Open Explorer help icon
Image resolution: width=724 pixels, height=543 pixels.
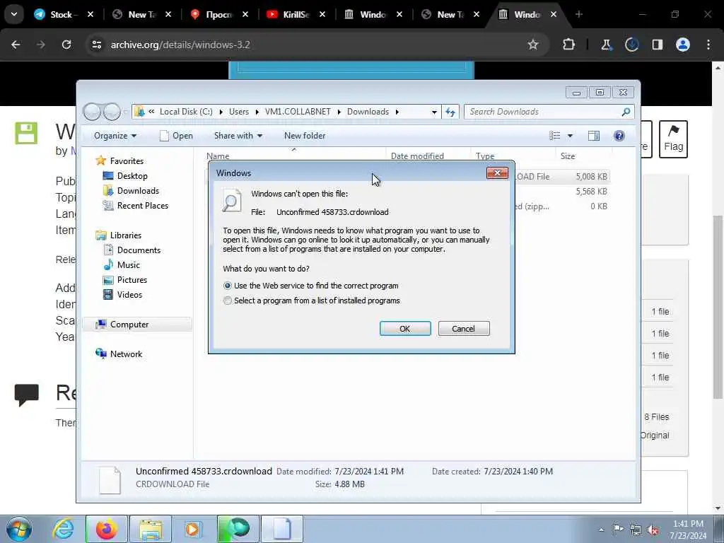pos(619,135)
